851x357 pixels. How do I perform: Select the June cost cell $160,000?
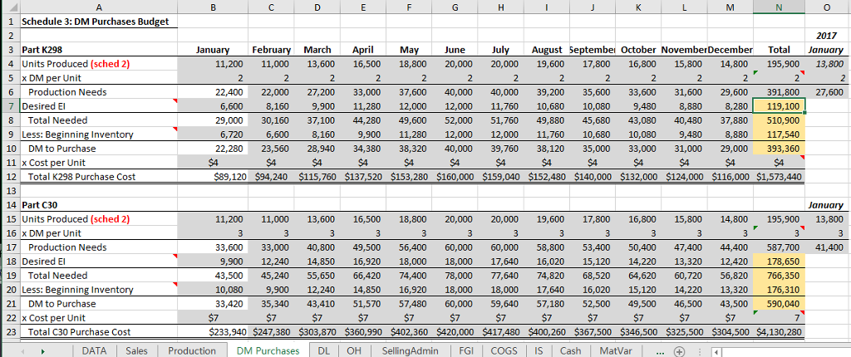click(455, 177)
